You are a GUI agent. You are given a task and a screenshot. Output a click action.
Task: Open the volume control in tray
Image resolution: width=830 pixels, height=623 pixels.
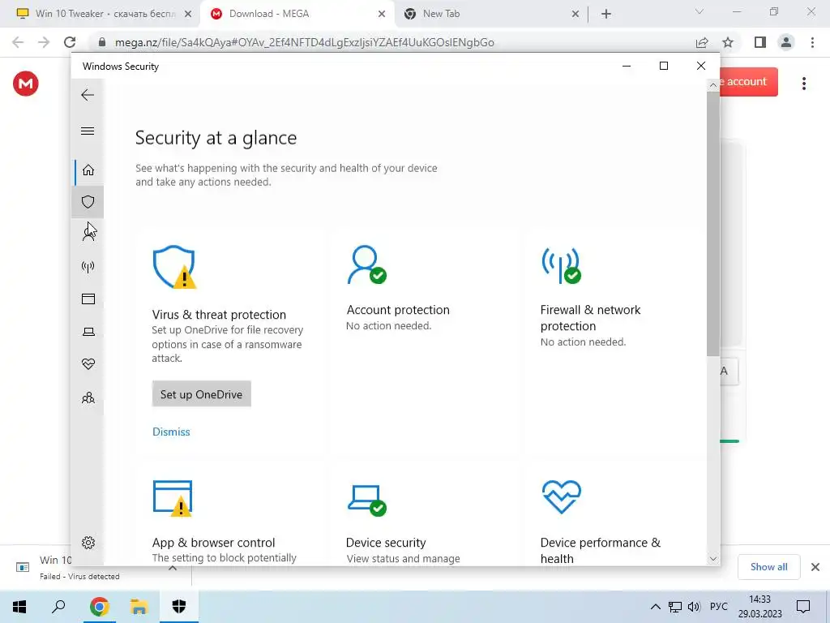(x=694, y=607)
